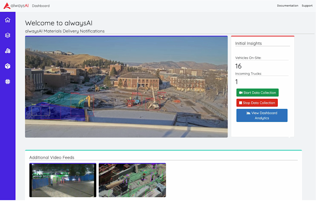Click the Incoming Trucks label
Image resolution: width=316 pixels, height=201 pixels.
(x=248, y=74)
